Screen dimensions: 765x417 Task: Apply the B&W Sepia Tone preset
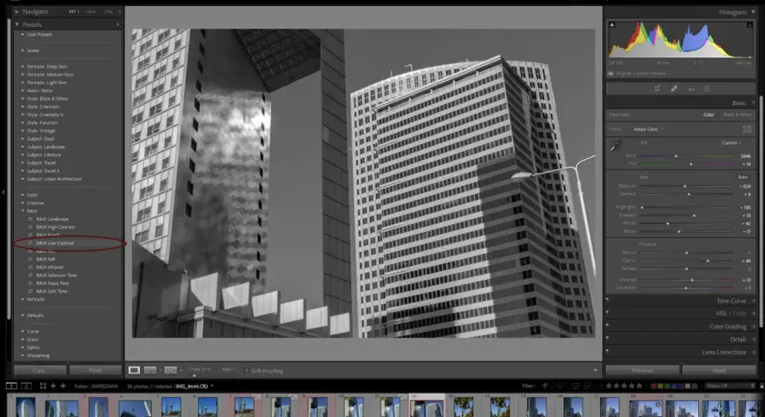pyautogui.click(x=52, y=283)
